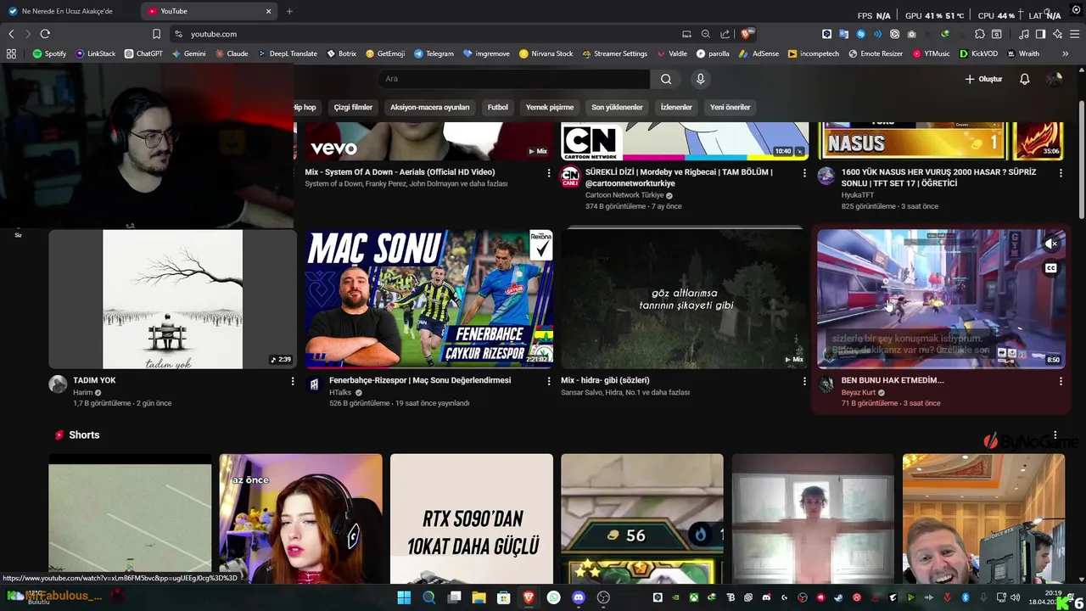Open the YouTube account avatar menu
The height and width of the screenshot is (611, 1086).
[x=1054, y=79]
